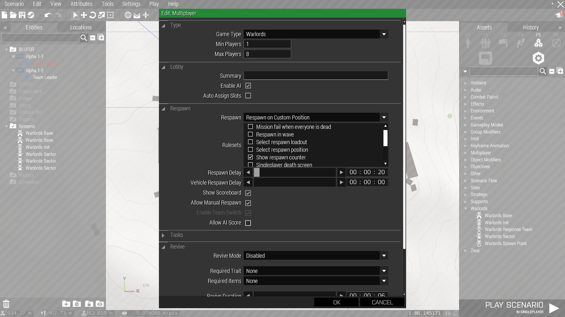This screenshot has width=565, height=317.
Task: Open the Respawn mode dropdown
Action: click(x=384, y=117)
